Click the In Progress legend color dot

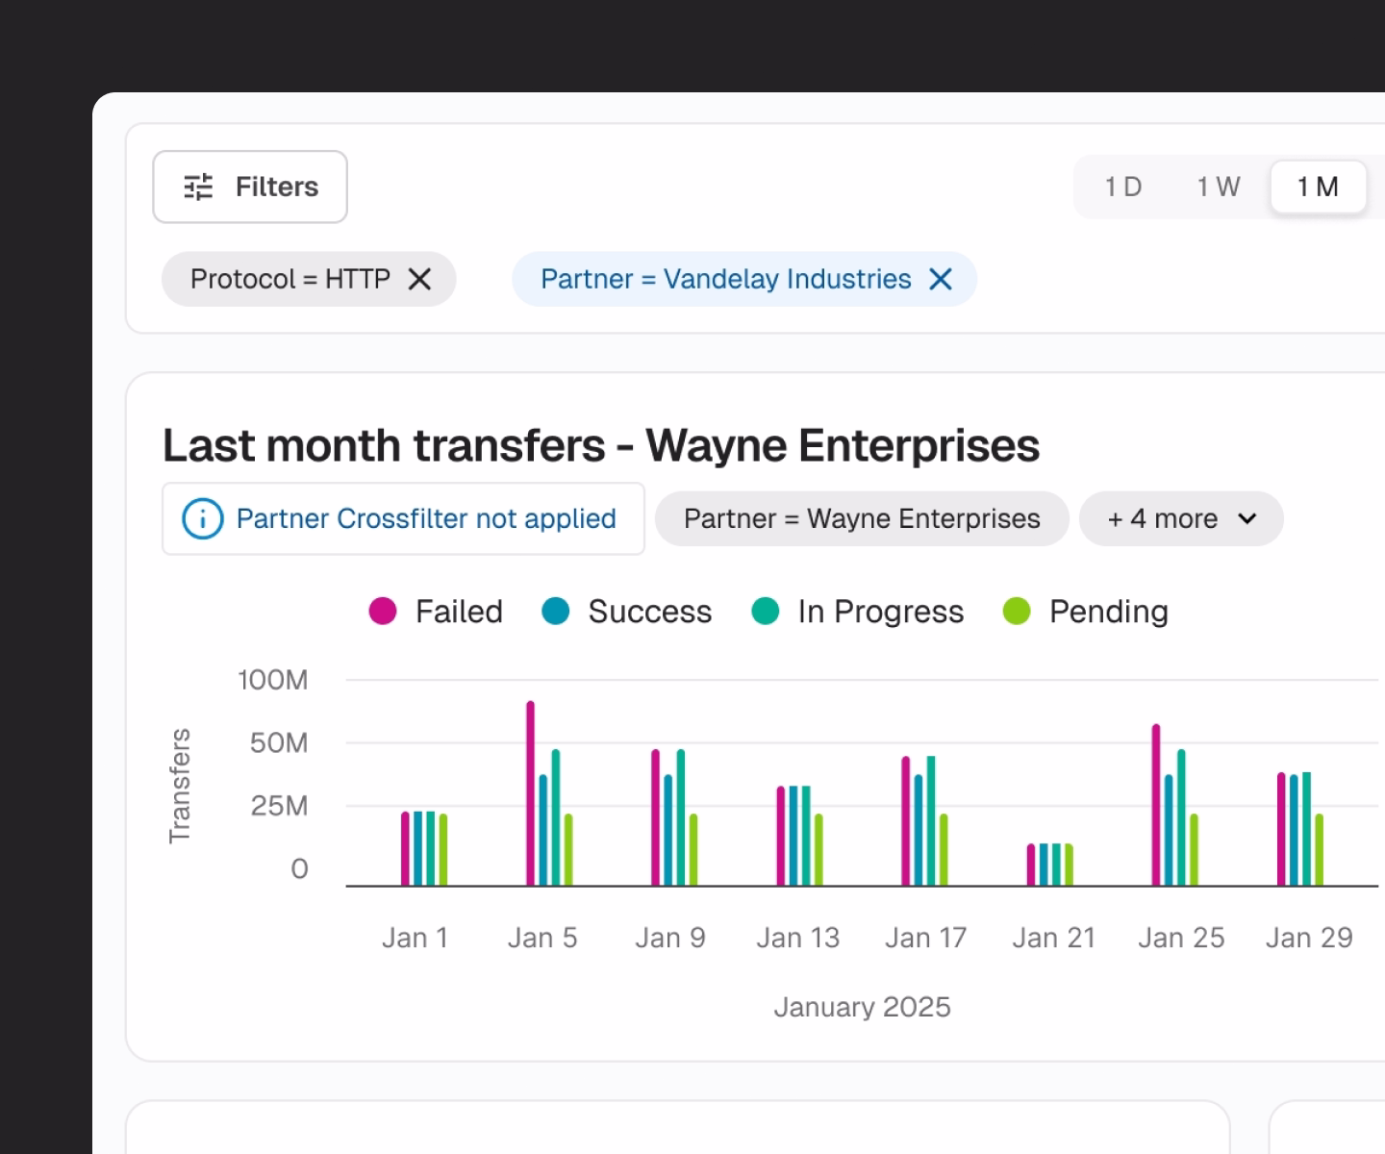click(x=765, y=612)
